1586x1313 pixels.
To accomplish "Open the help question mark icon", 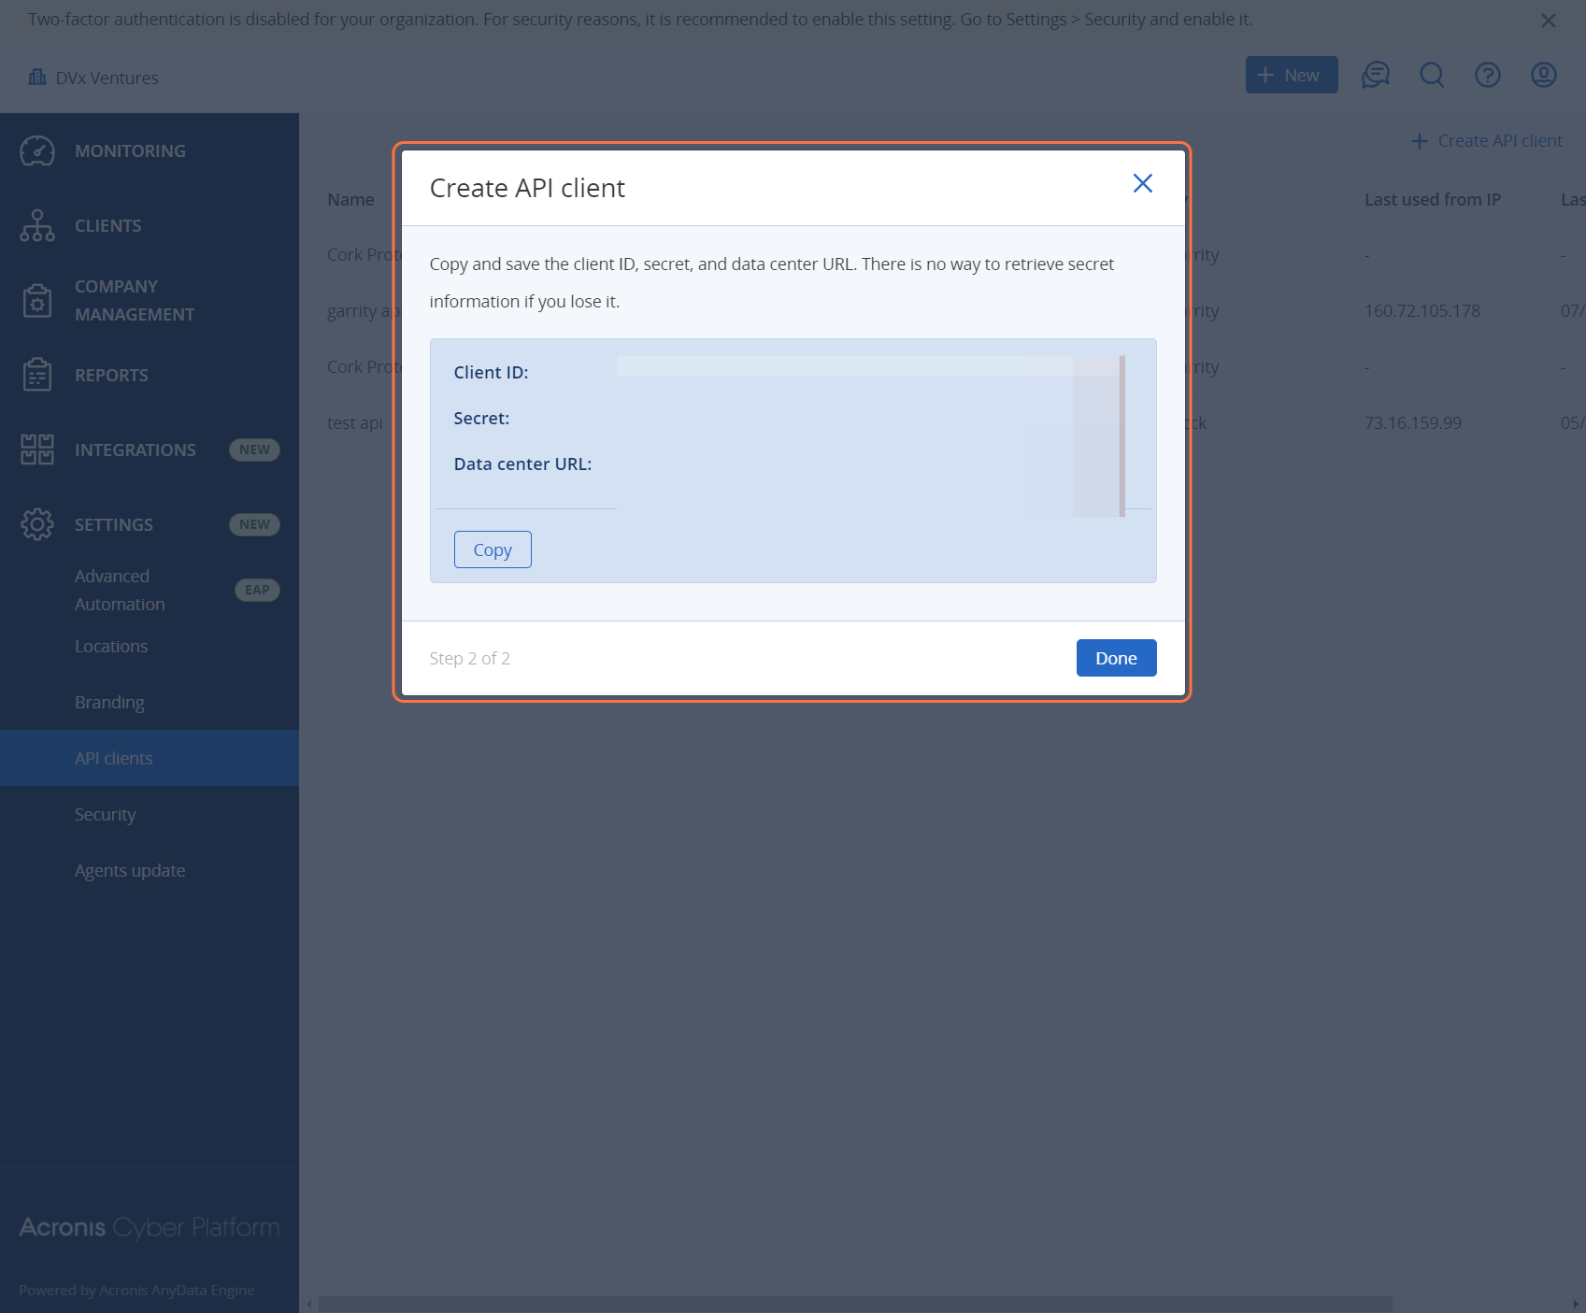I will [1488, 75].
